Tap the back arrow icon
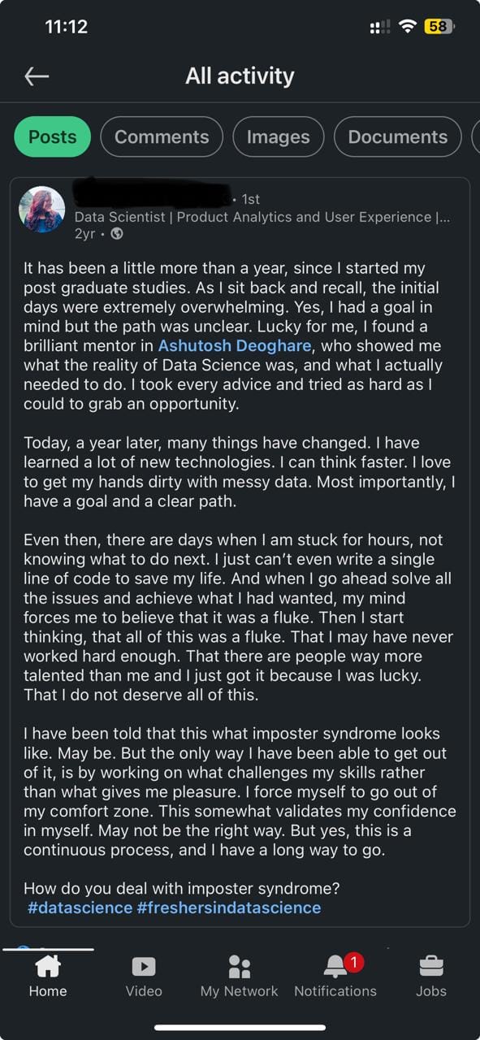Screen dimensions: 480x1040 [x=37, y=76]
